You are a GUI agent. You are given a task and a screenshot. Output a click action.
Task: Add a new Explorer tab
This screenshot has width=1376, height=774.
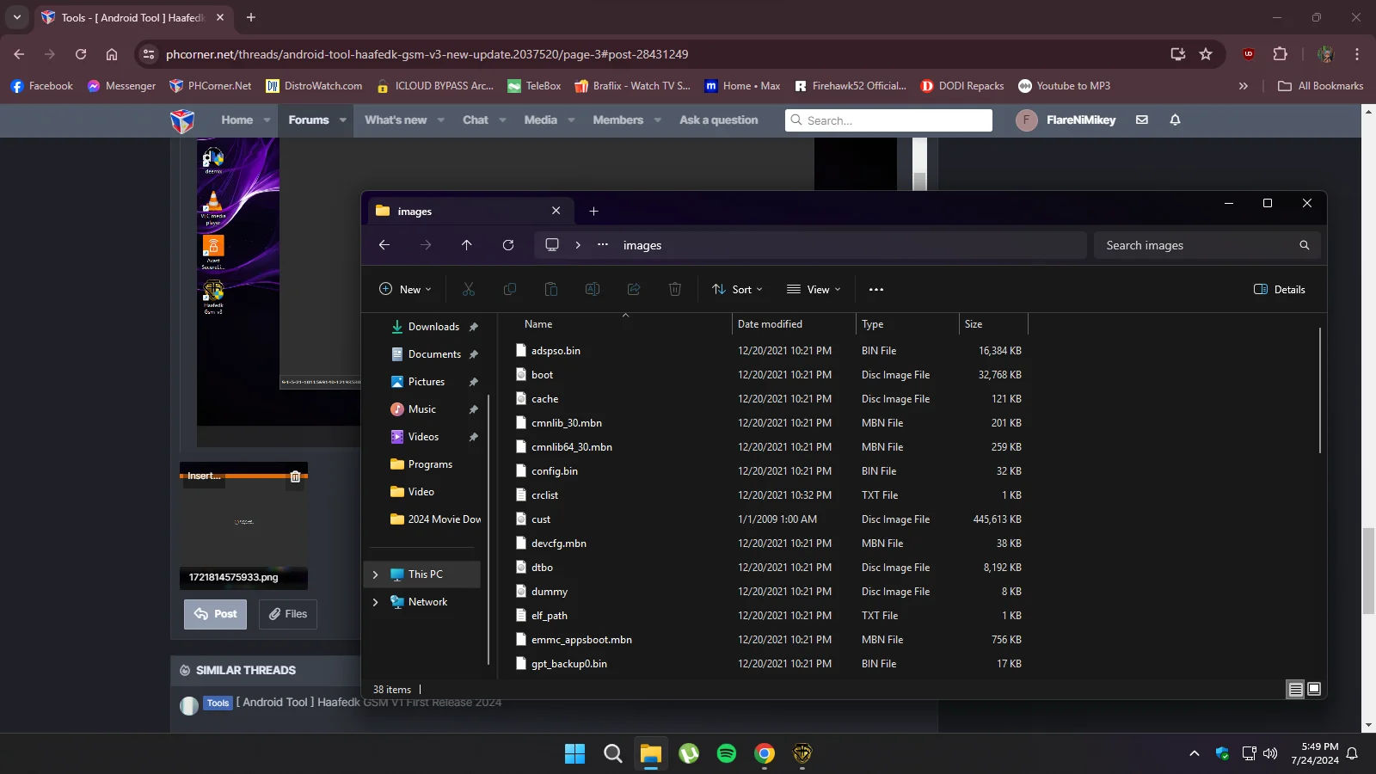point(593,212)
